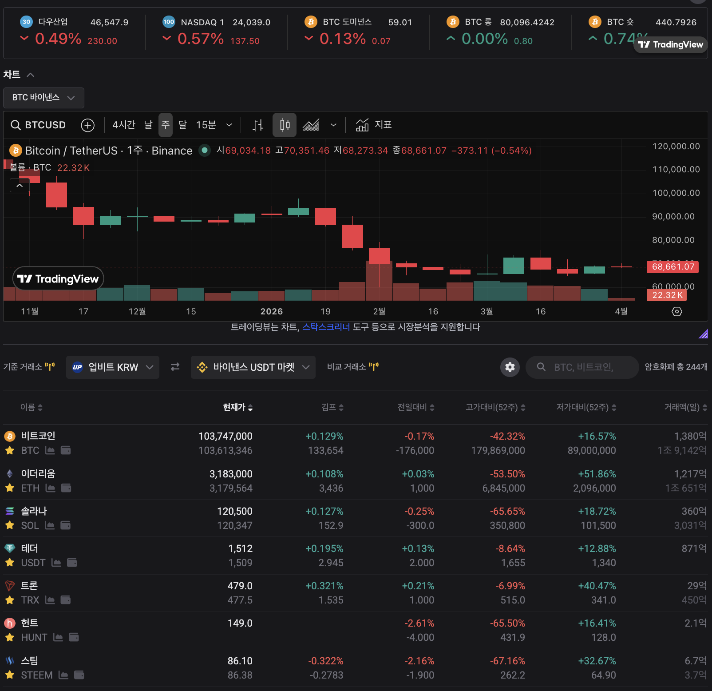Open the 지표 indicators panel
Screen dimensions: 712x691
pos(374,125)
